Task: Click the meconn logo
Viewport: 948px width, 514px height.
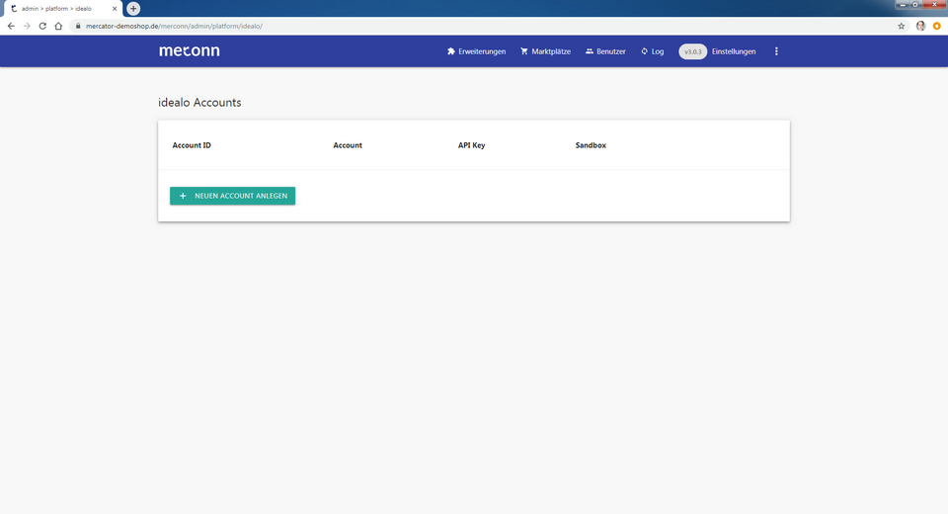Action: 190,50
